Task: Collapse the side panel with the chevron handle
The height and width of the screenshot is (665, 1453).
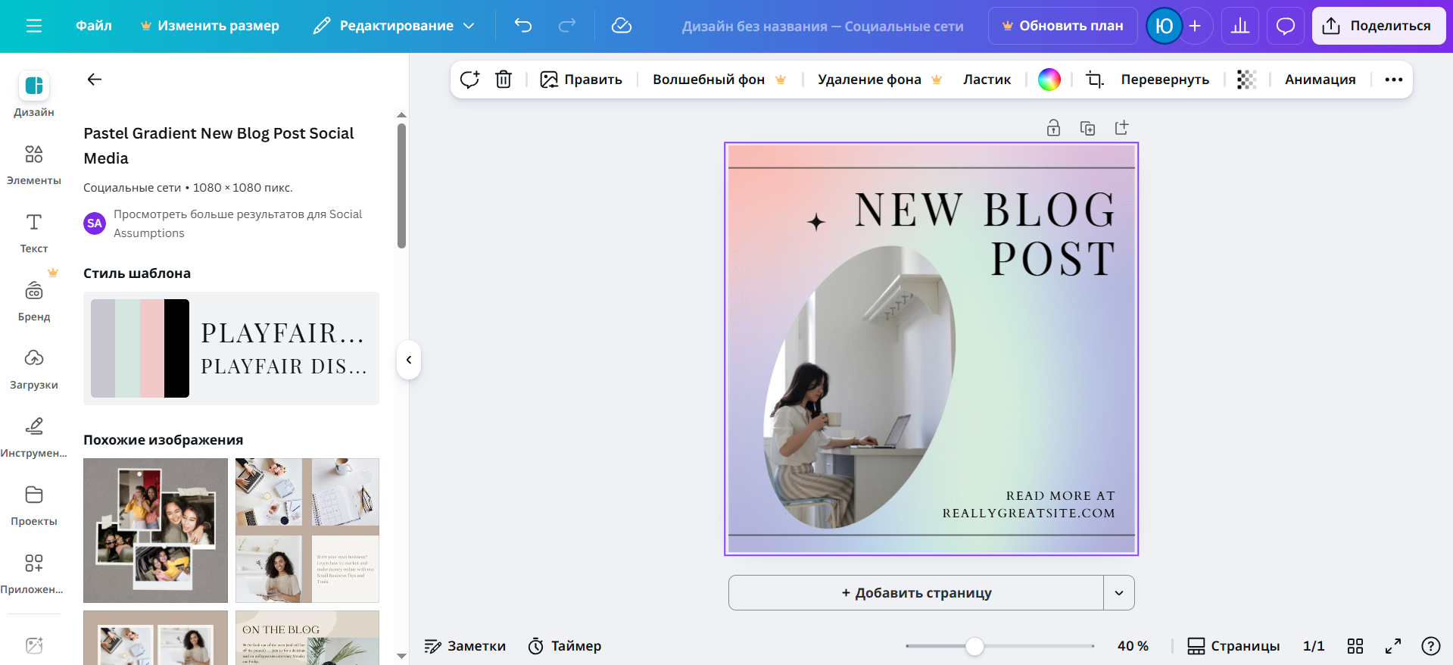Action: (x=409, y=360)
